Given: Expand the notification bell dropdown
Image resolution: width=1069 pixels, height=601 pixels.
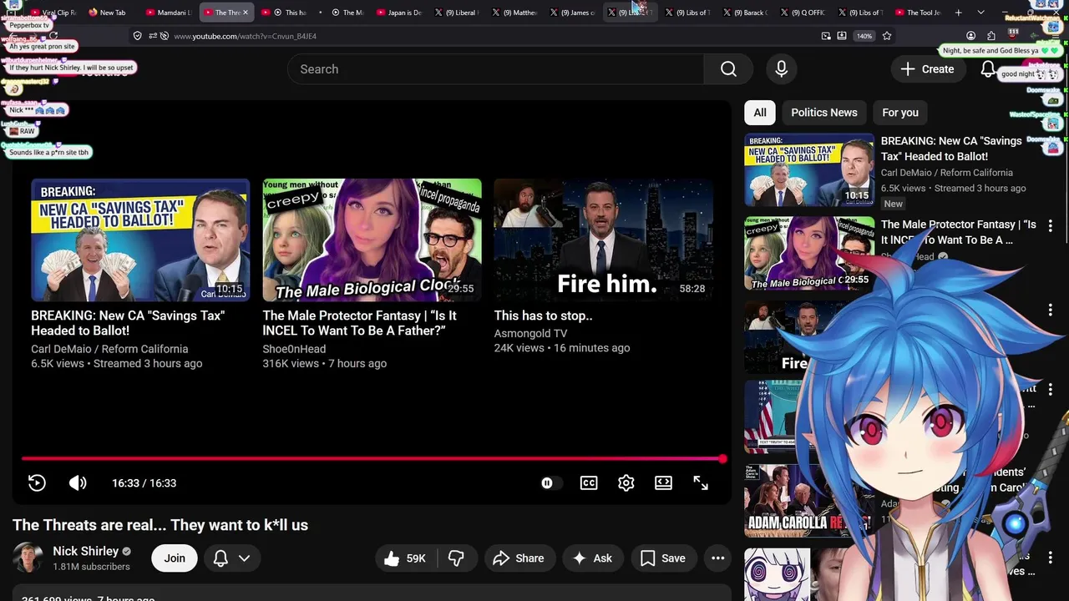Looking at the screenshot, I should pos(244,558).
